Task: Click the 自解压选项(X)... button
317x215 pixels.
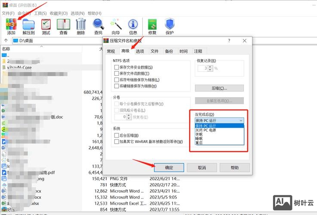Action: coord(219,101)
